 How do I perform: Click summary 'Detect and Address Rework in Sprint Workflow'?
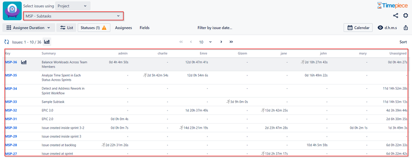coord(63,91)
